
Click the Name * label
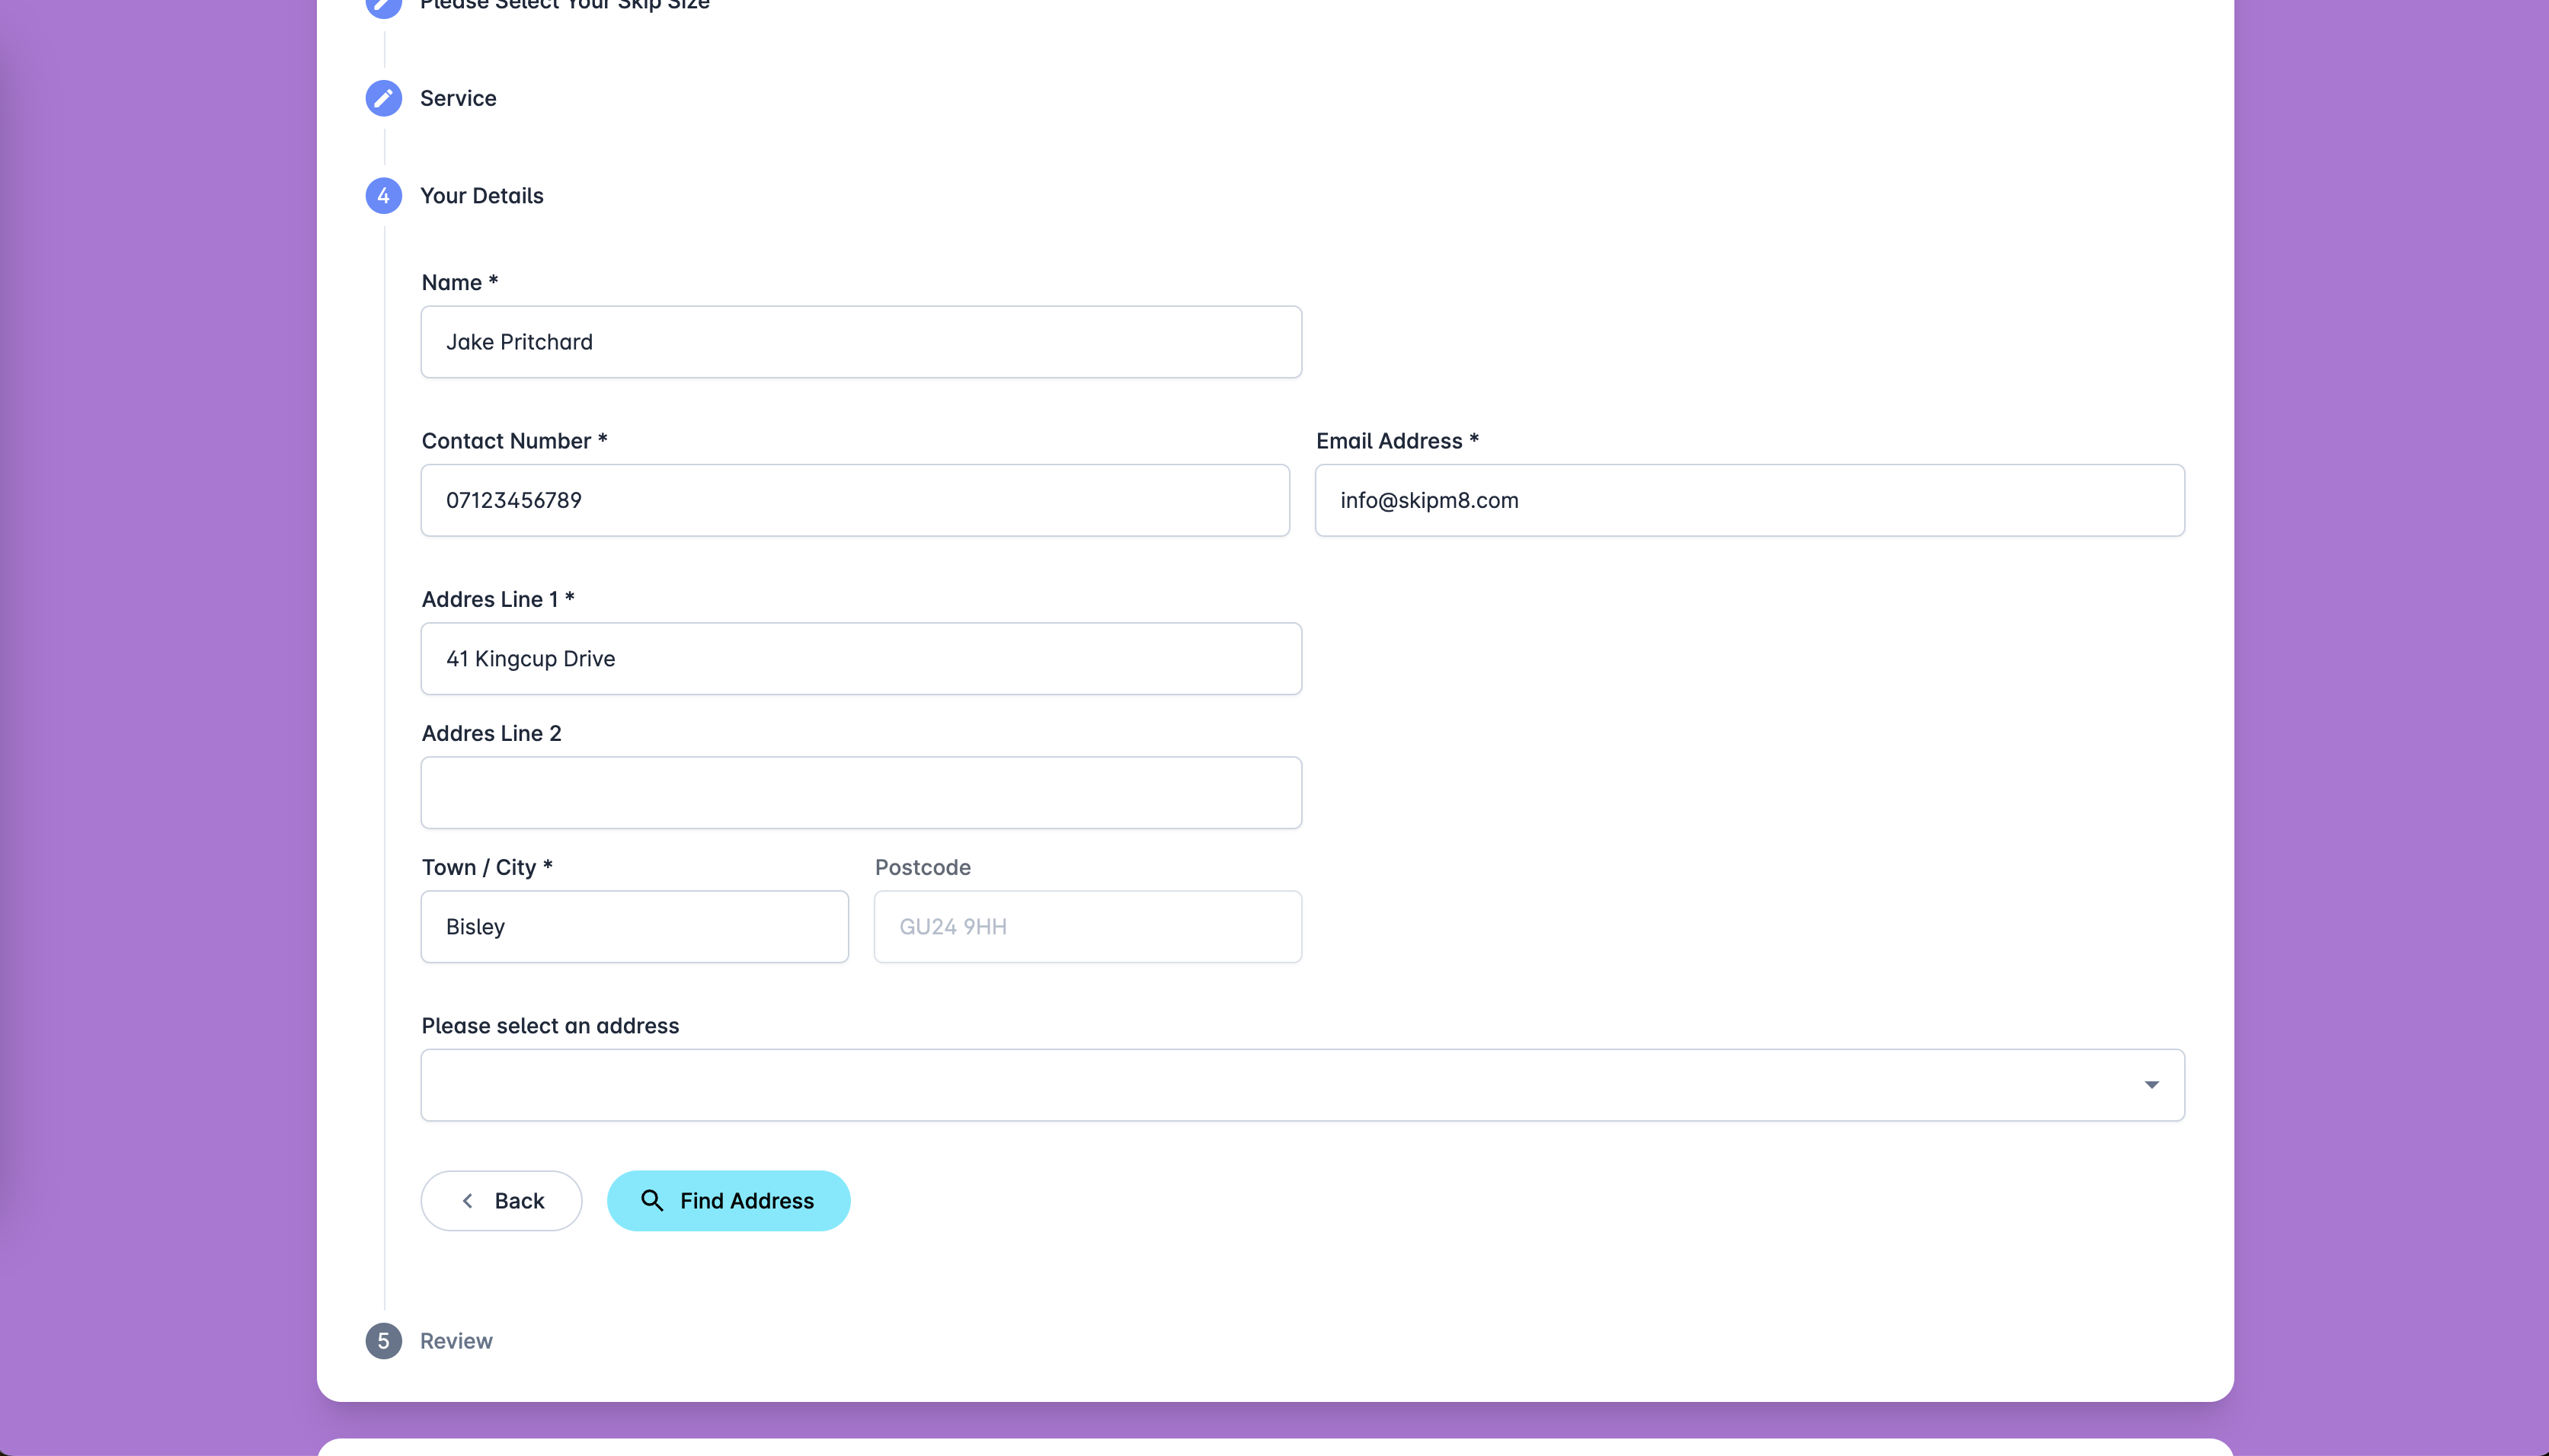tap(460, 283)
